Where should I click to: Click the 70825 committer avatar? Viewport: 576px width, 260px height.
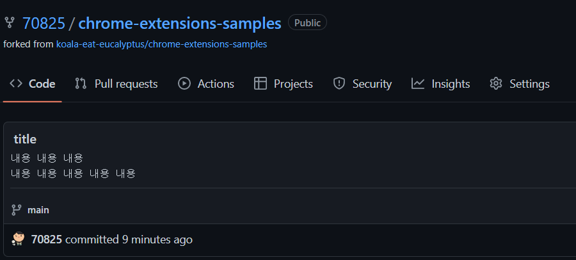pyautogui.click(x=19, y=240)
